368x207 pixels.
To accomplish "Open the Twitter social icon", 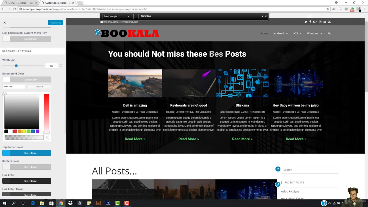I will pos(306,22).
